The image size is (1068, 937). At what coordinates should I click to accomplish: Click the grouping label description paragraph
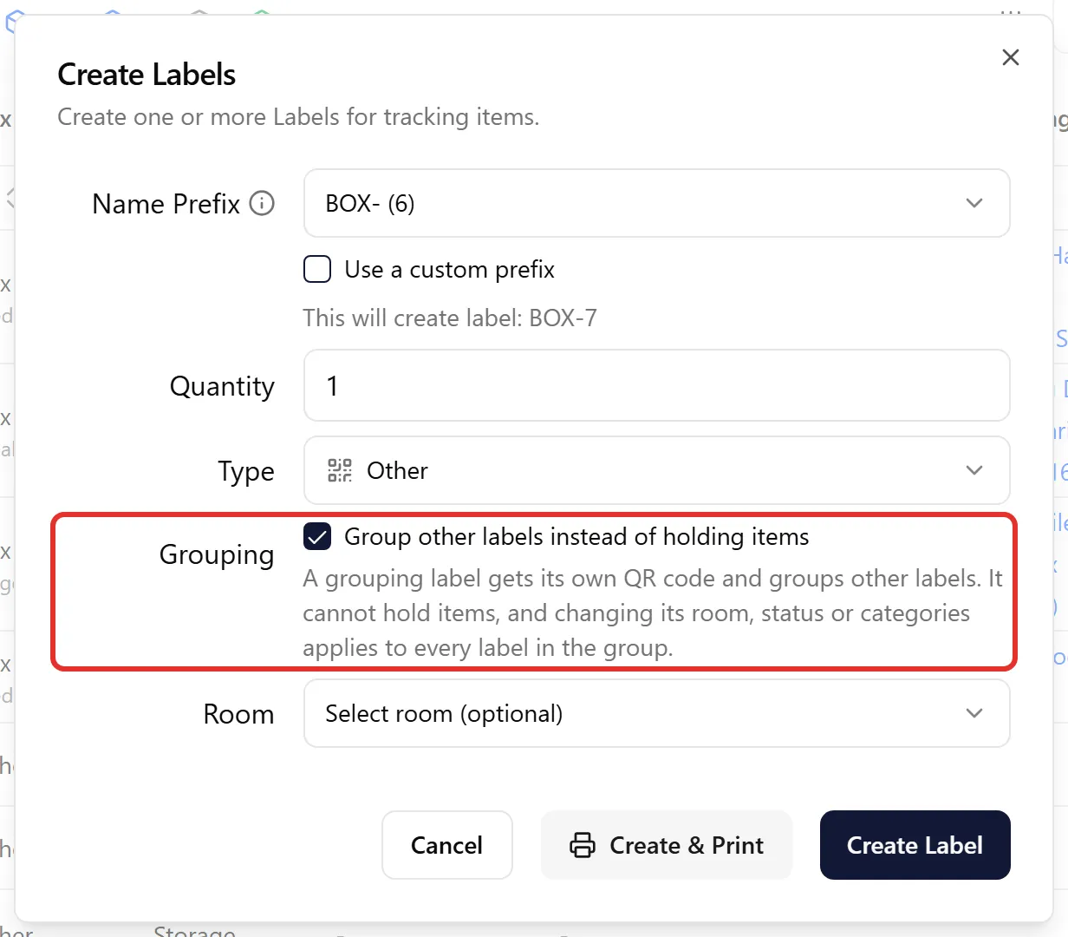click(x=653, y=613)
